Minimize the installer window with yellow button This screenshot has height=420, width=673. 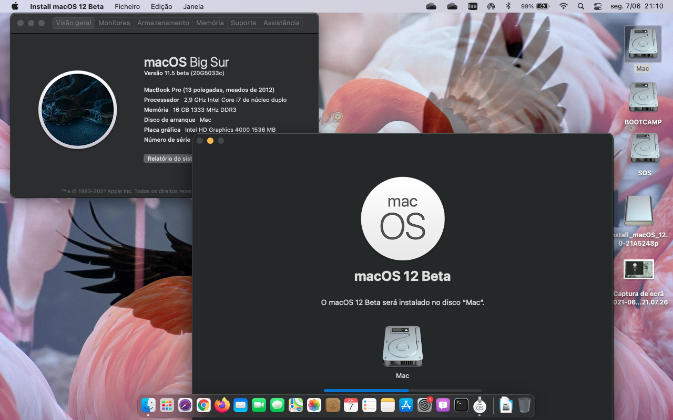tap(210, 141)
